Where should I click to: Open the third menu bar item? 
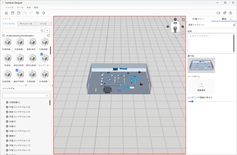point(29,7)
